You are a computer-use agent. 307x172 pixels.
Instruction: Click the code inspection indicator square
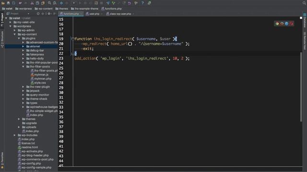coord(301,18)
